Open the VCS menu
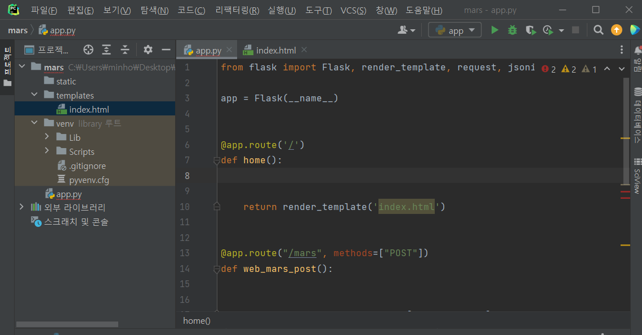Image resolution: width=642 pixels, height=335 pixels. pos(353,10)
